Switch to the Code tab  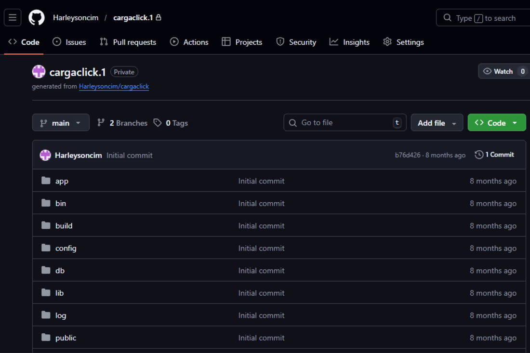click(24, 42)
